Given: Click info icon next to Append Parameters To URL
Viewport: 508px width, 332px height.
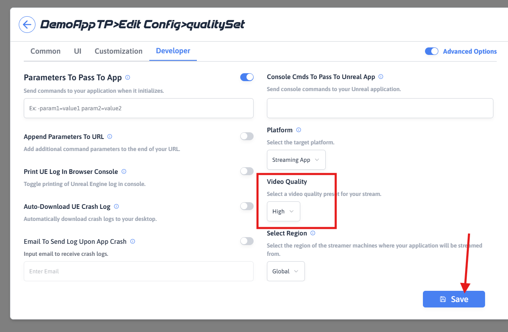Looking at the screenshot, I should click(110, 136).
